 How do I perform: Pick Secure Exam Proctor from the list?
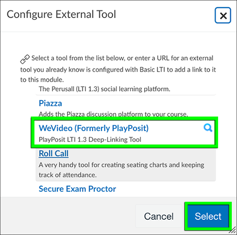(77, 189)
